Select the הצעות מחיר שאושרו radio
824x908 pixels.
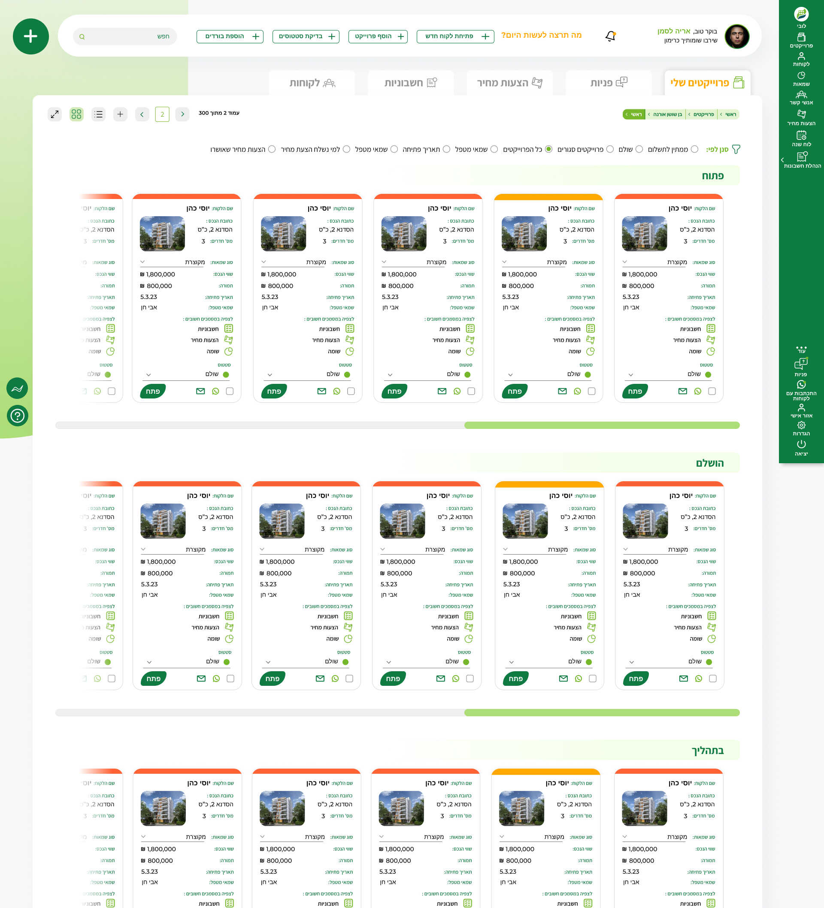coord(272,149)
